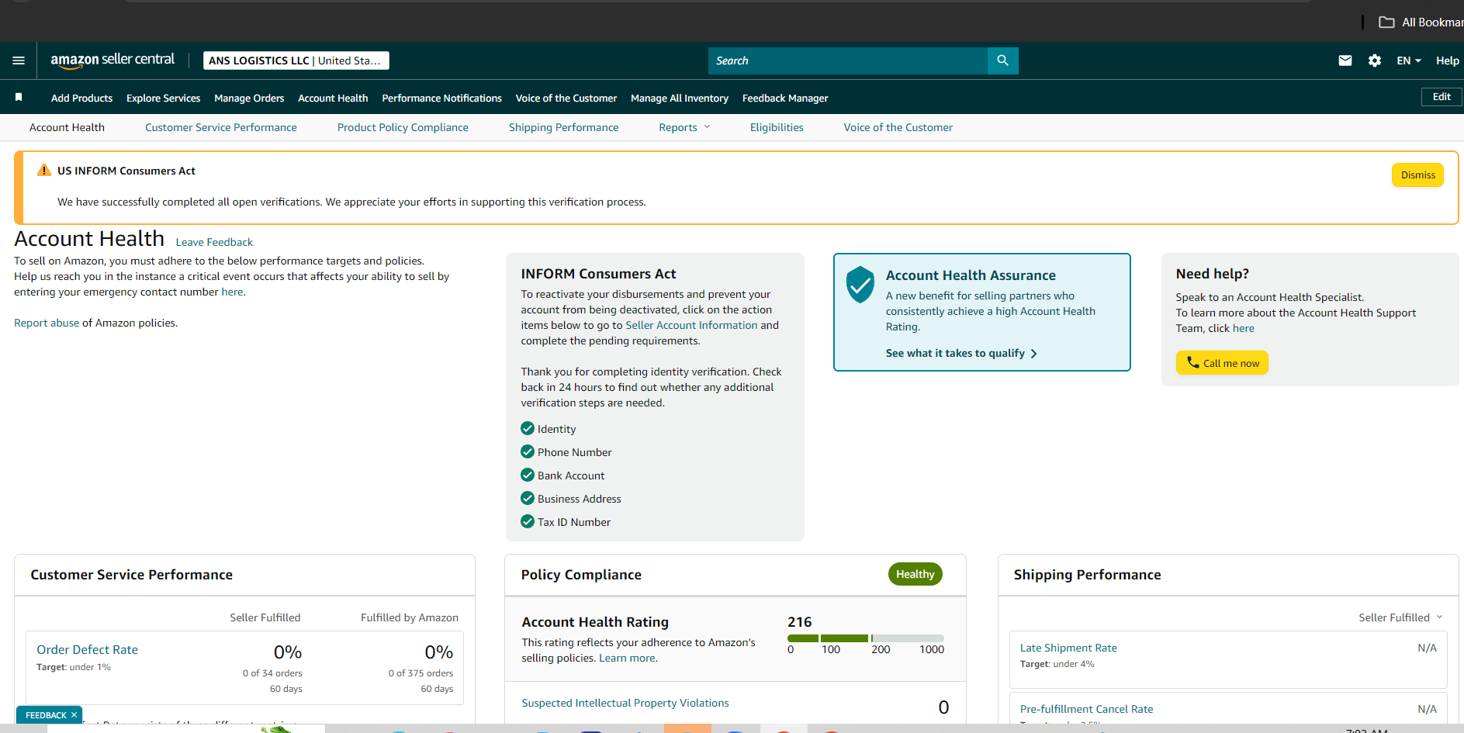Select the Account Health sub-navigation tab
Screen dimensions: 1464x733
point(67,127)
